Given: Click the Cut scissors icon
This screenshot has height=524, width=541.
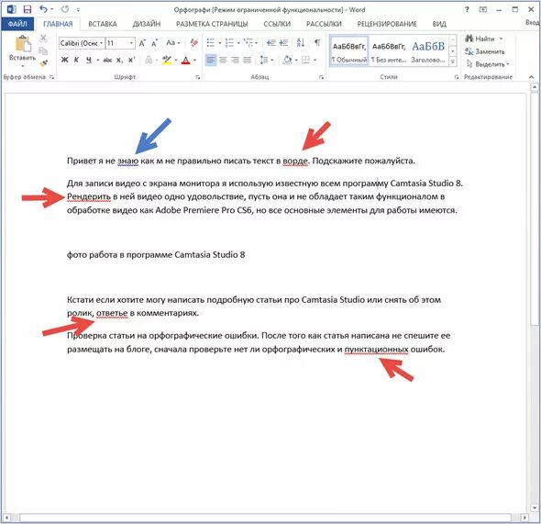Looking at the screenshot, I should tap(43, 38).
